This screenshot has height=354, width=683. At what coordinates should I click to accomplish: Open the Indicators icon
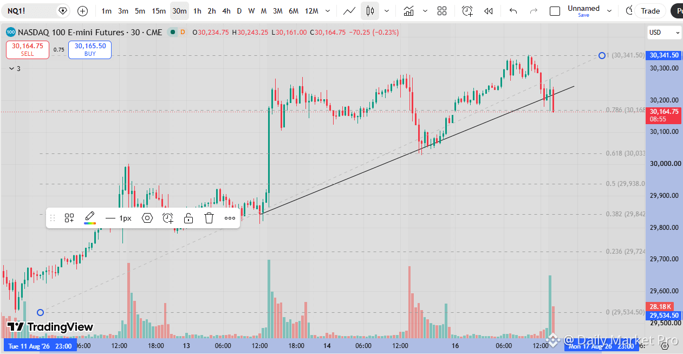[409, 11]
